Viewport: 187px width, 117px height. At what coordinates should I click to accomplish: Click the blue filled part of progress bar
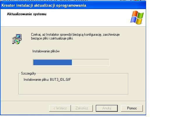pos(53,62)
